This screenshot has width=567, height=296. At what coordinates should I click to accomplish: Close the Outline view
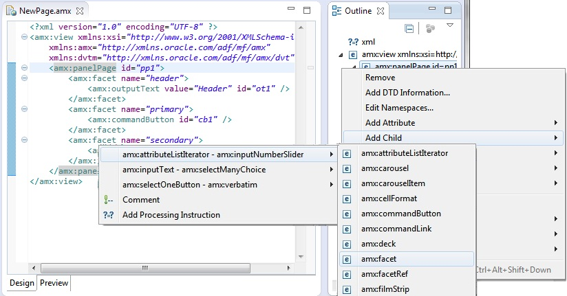click(x=381, y=11)
